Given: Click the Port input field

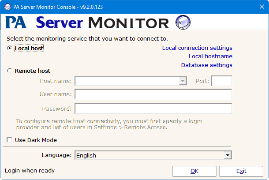Looking at the screenshot, I should click(221, 81).
